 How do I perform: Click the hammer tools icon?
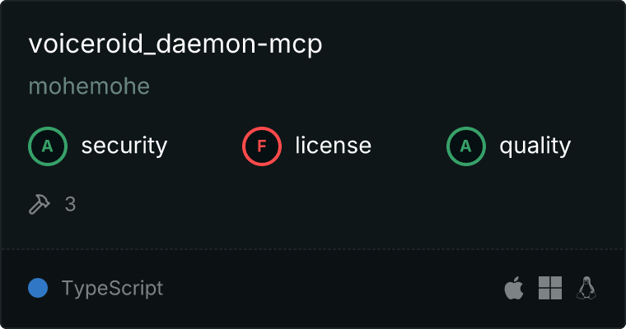40,204
